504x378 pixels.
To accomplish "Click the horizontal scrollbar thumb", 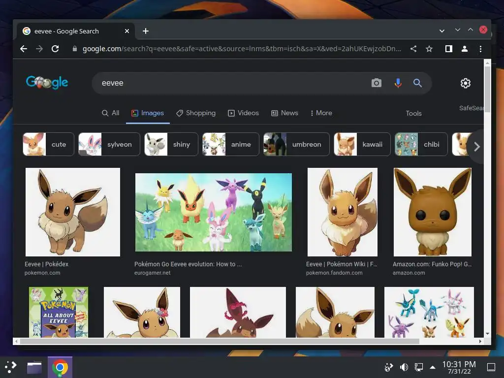I will click(x=220, y=342).
